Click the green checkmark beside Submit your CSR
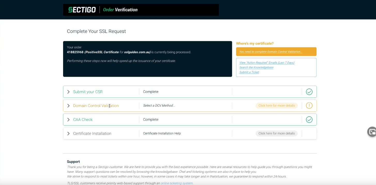Screen dimensions: 376x185 (x=309, y=92)
